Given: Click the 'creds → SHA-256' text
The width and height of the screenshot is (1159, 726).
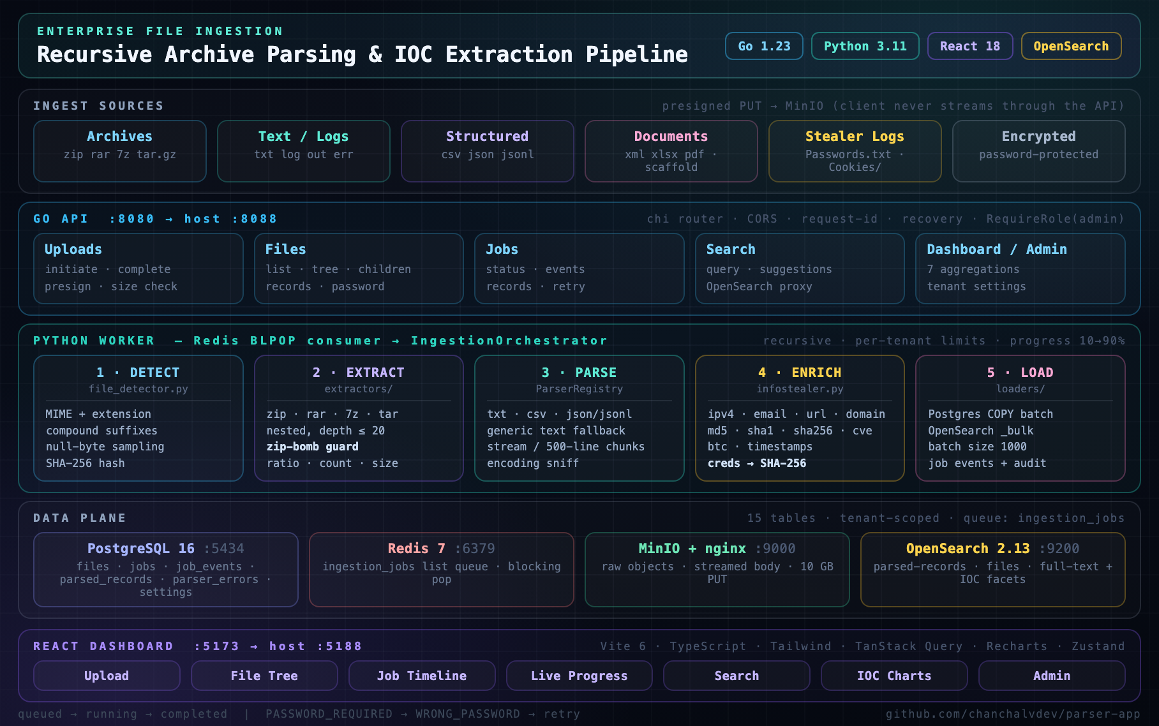Looking at the screenshot, I should tap(757, 463).
